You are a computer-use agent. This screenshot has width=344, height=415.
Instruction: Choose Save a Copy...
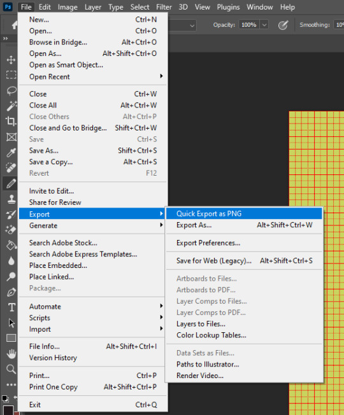(92, 162)
